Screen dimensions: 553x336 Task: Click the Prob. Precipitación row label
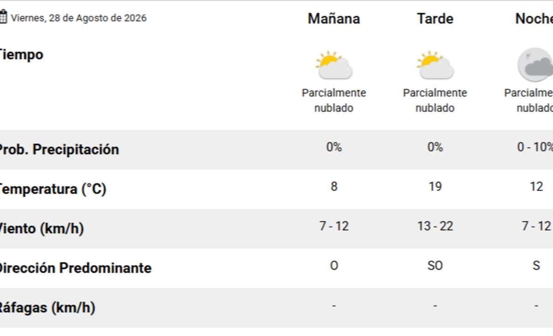(x=58, y=150)
